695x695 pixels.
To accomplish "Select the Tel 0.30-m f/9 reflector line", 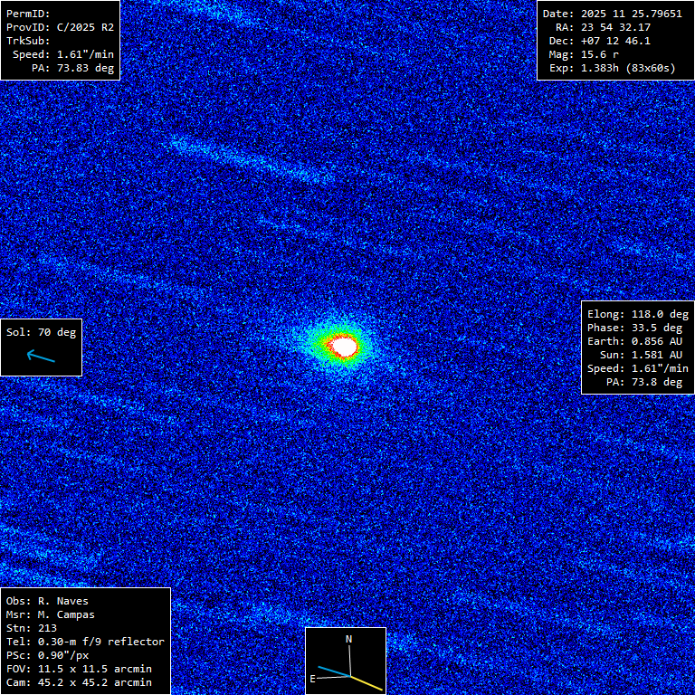I will pyautogui.click(x=85, y=642).
